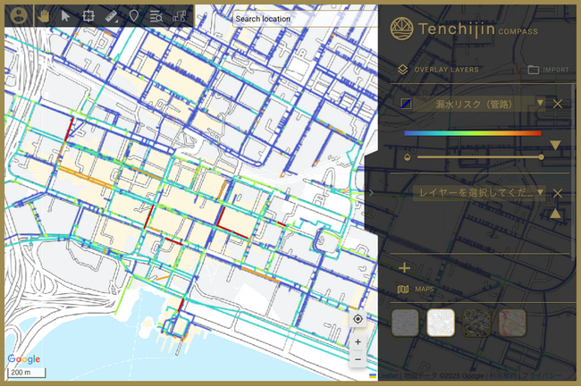Activate the area selection frame tool
Screen dimensions: 581x387
coord(88,16)
